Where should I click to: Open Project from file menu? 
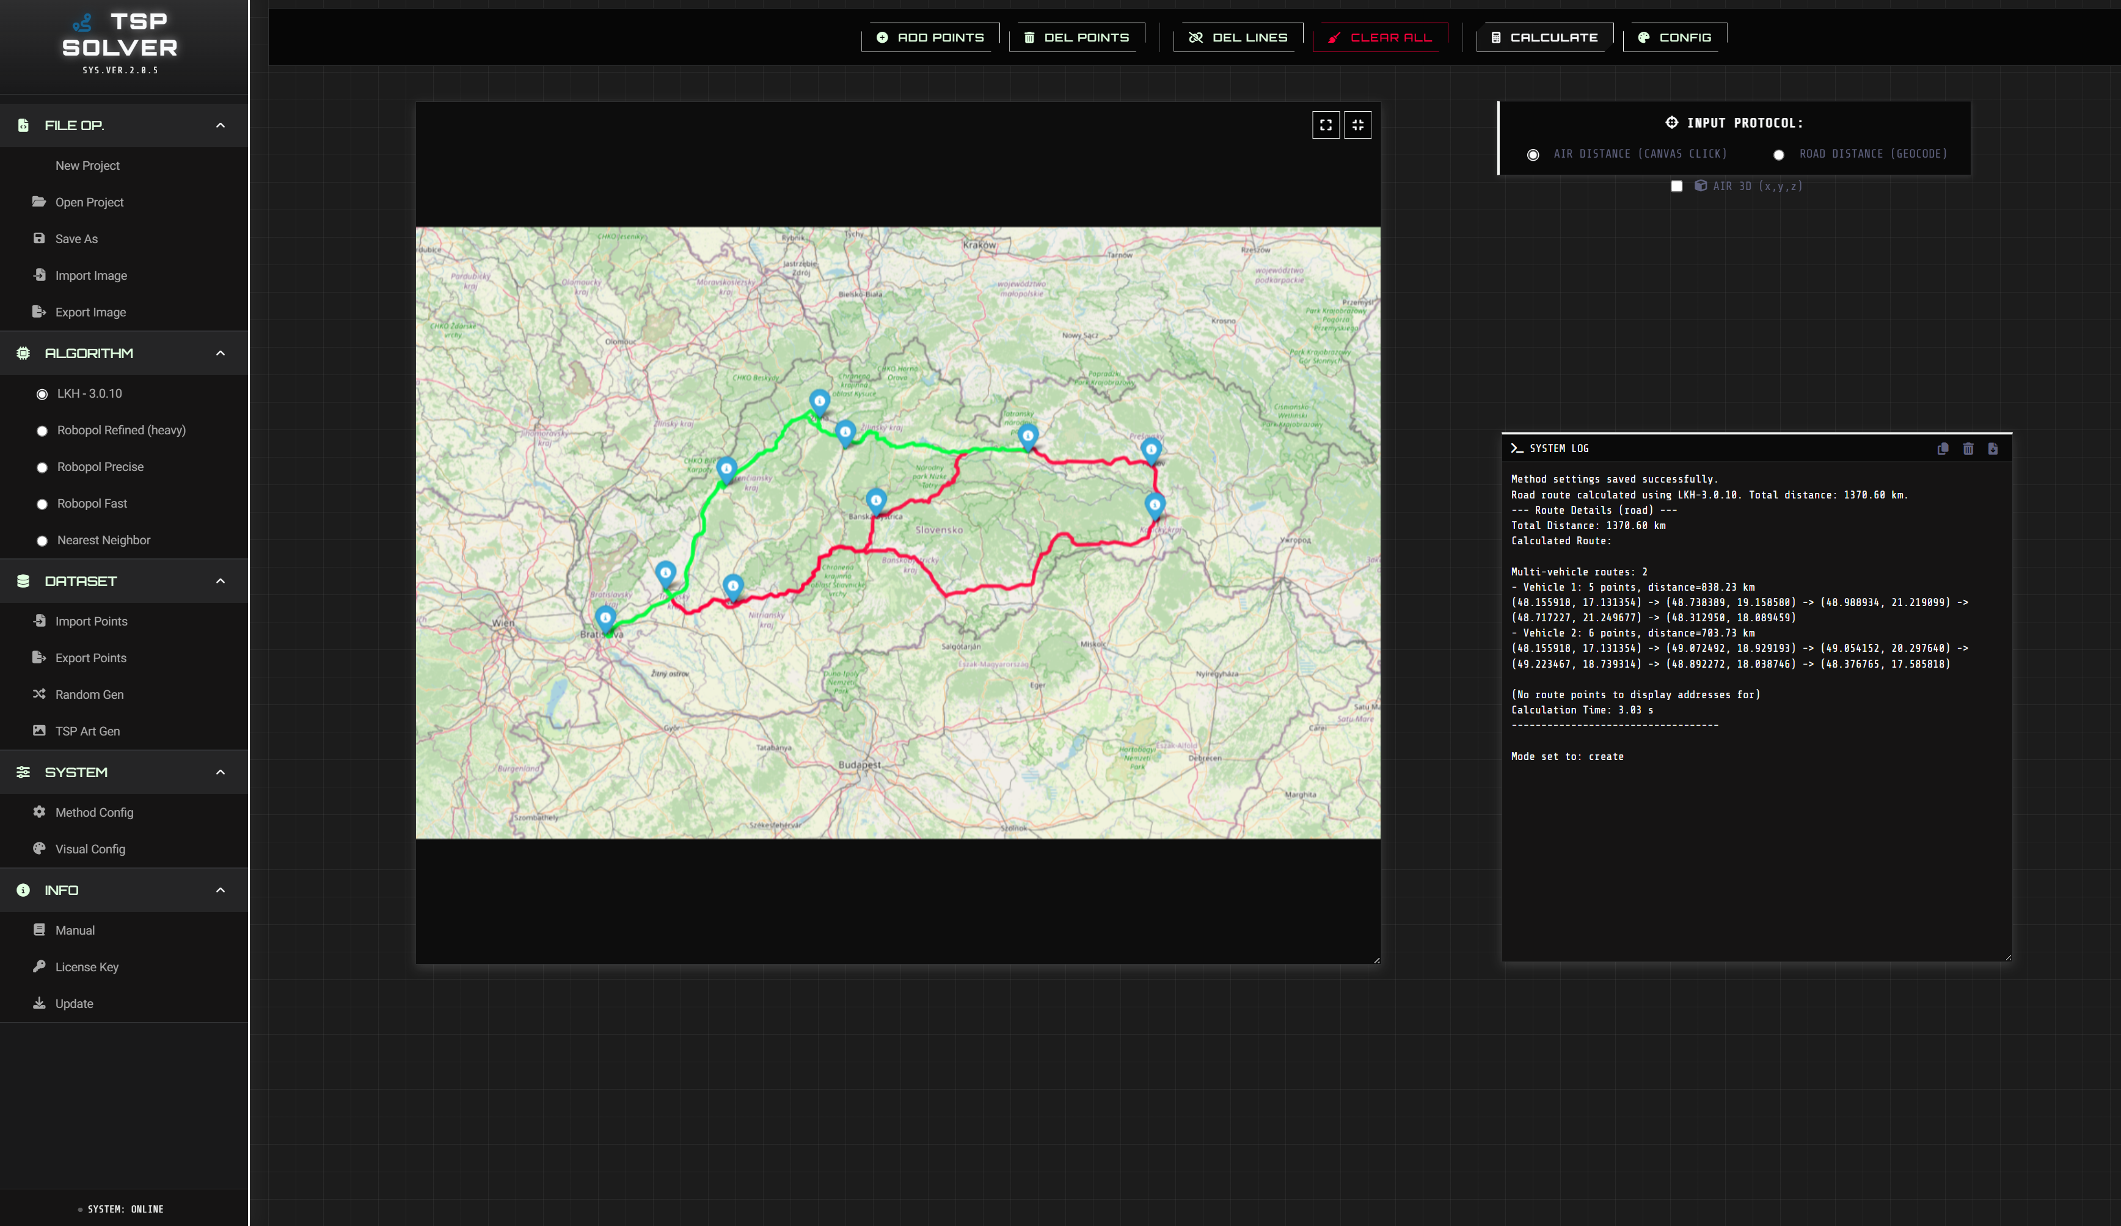coord(89,202)
